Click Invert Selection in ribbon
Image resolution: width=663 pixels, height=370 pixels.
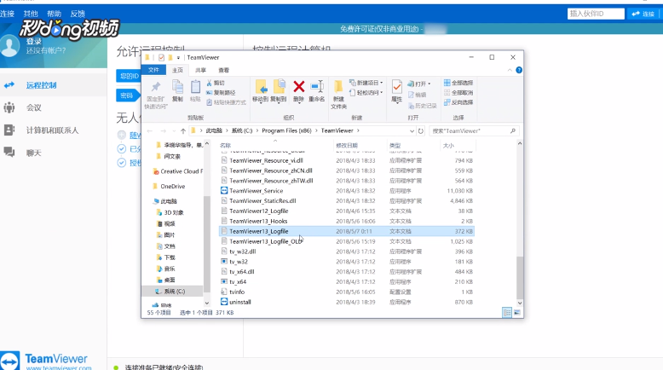pyautogui.click(x=458, y=102)
